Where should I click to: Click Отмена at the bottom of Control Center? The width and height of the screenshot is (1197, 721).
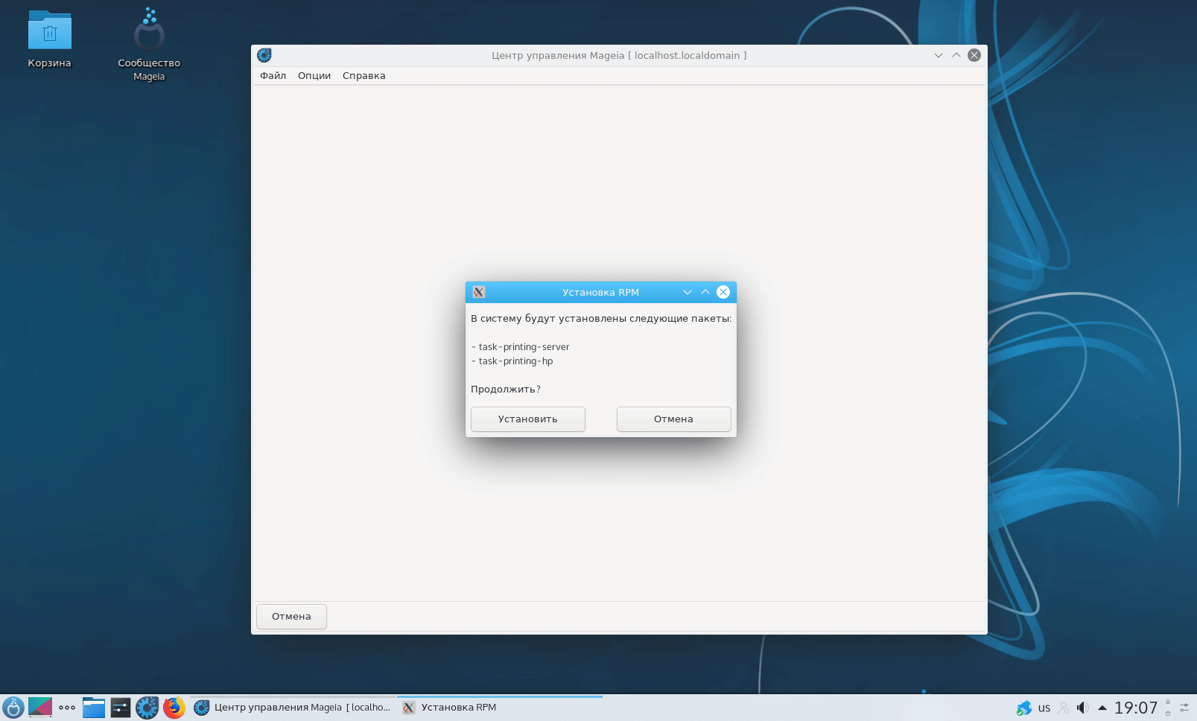[x=291, y=617]
